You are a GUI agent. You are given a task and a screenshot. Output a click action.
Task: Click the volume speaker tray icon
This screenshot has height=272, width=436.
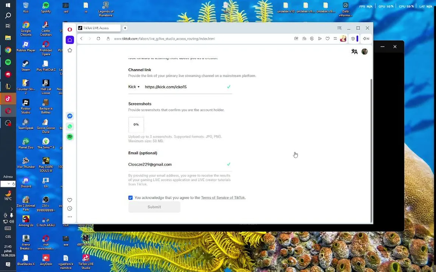pyautogui.click(x=11, y=221)
